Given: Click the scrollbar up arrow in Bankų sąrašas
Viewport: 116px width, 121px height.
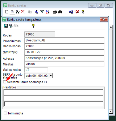Looking at the screenshot, I should tap(111, 27).
